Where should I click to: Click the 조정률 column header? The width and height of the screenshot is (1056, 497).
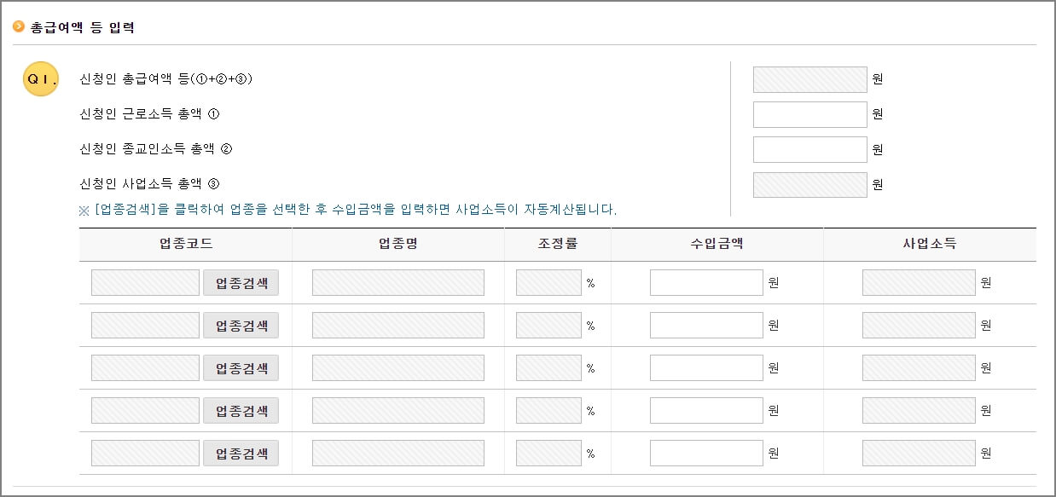click(558, 244)
